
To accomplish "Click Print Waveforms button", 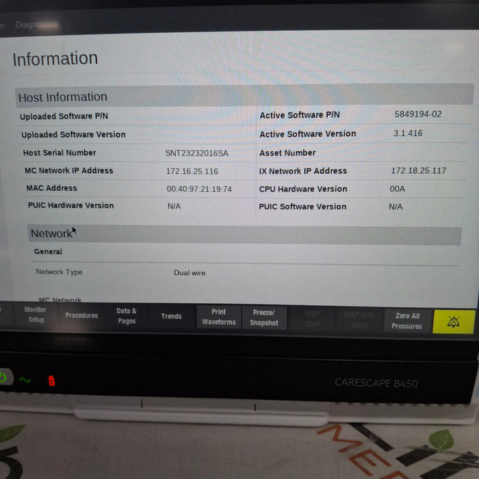I will tap(219, 317).
